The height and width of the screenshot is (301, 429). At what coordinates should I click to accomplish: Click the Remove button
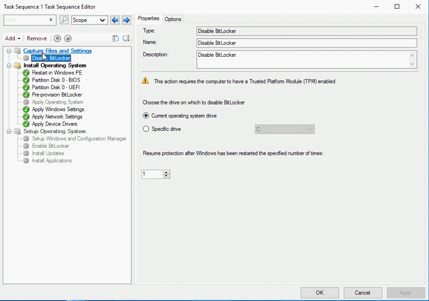point(37,38)
